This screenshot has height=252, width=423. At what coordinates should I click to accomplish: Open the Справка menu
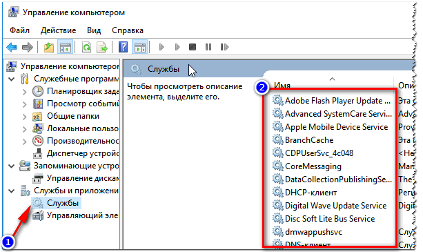(x=128, y=30)
